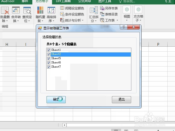Click the 随机重复 random repeat icon

click(x=40, y=10)
